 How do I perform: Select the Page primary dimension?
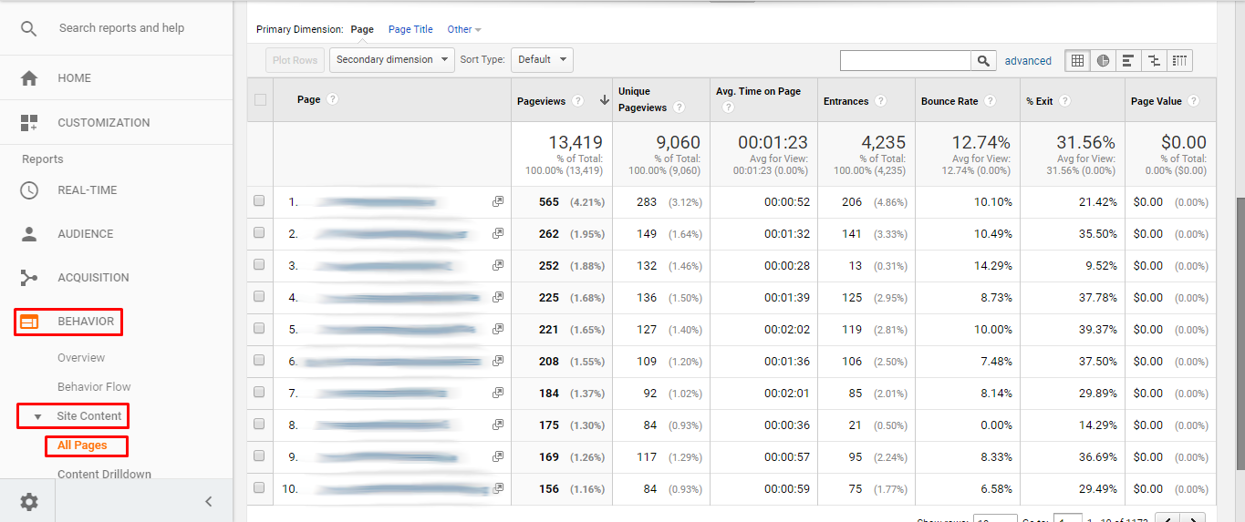pyautogui.click(x=362, y=30)
